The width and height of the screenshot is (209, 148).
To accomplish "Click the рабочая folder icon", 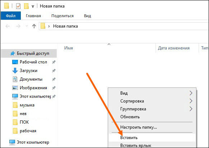I will pos(15,131).
